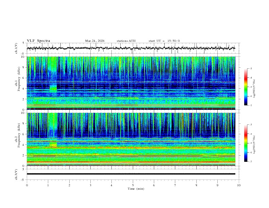Click the time-axis tick label "9"

(x=217, y=185)
